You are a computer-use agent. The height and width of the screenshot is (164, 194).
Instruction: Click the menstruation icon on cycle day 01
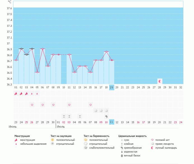(16, 94)
